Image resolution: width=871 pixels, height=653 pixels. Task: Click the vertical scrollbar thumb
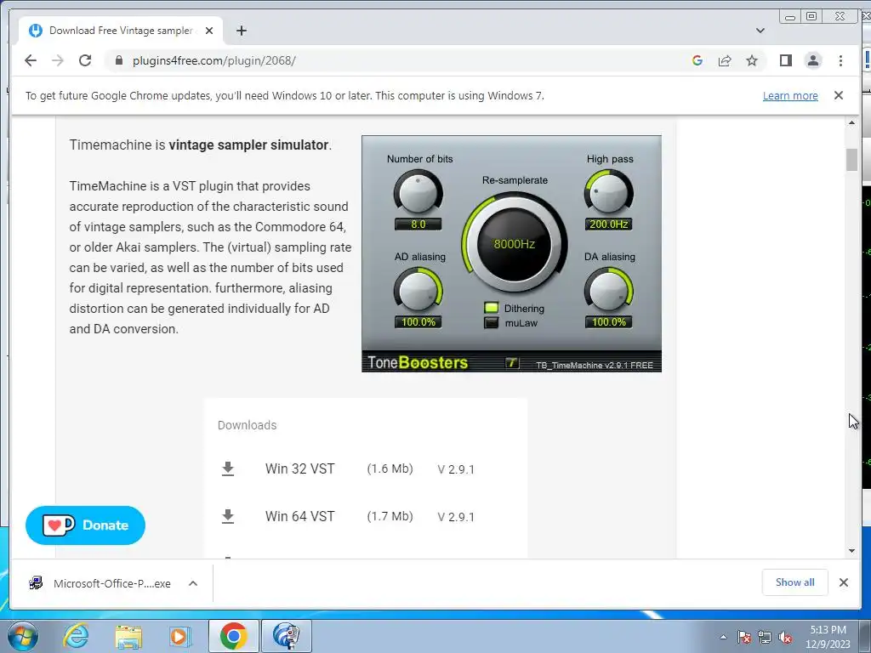[851, 160]
